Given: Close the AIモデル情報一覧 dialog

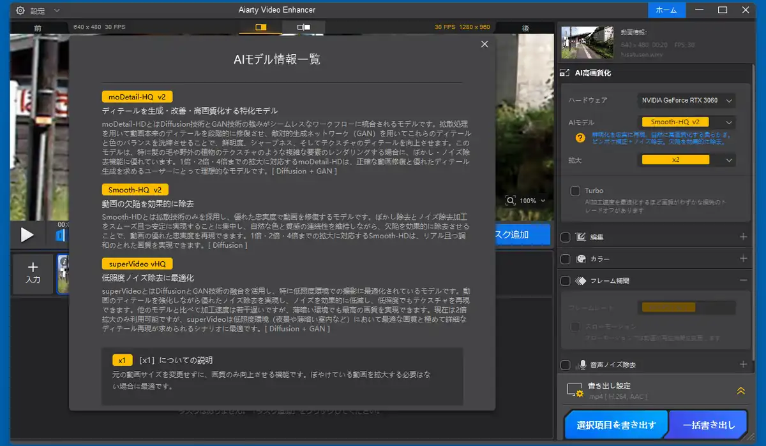Looking at the screenshot, I should click(484, 44).
